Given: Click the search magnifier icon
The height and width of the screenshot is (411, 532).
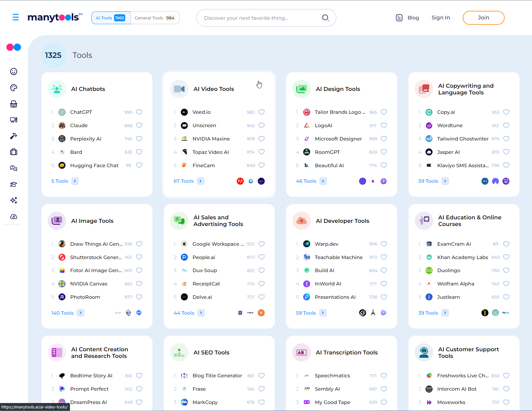Looking at the screenshot, I should pyautogui.click(x=325, y=18).
